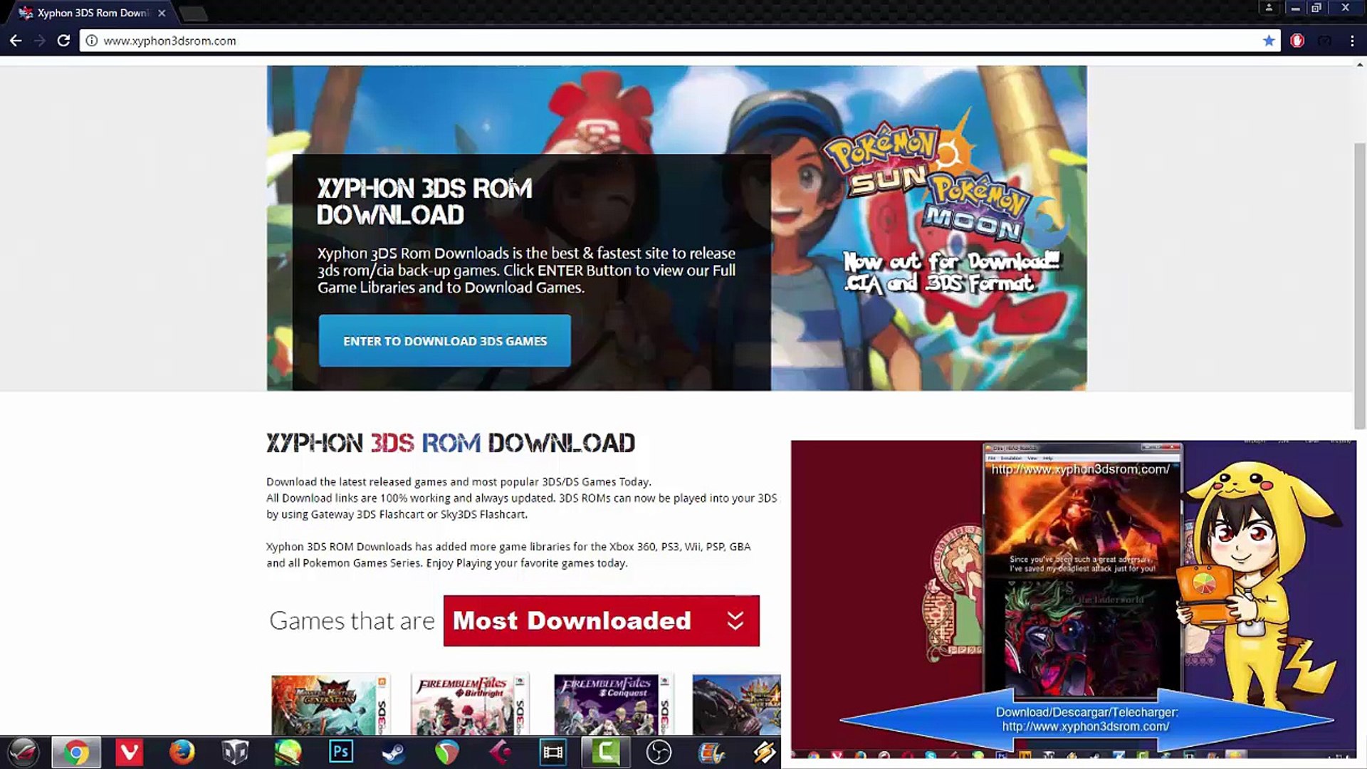Open the Chrome profile user icon
Viewport: 1367px width, 769px height.
point(1269,8)
